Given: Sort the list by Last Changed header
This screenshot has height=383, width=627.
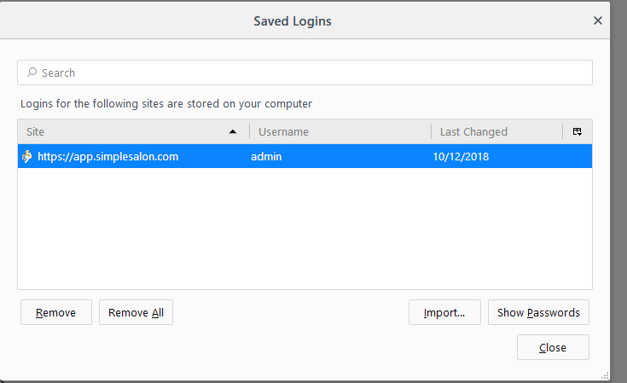Looking at the screenshot, I should (x=496, y=131).
